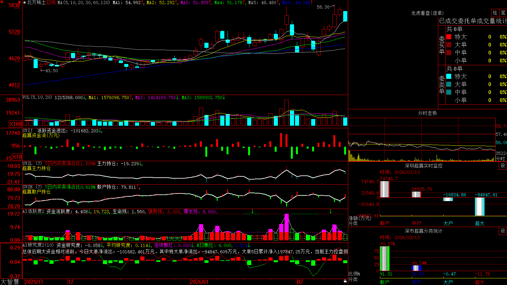Screen dimensions: 507x285
Task: Click 超赢资金流(万元) label
Action: (x=41, y=135)
